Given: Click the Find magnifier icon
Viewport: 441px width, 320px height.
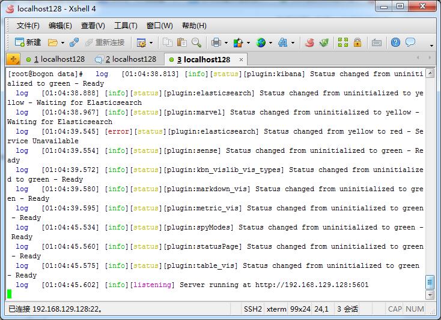Looking at the screenshot, I should tap(196, 43).
